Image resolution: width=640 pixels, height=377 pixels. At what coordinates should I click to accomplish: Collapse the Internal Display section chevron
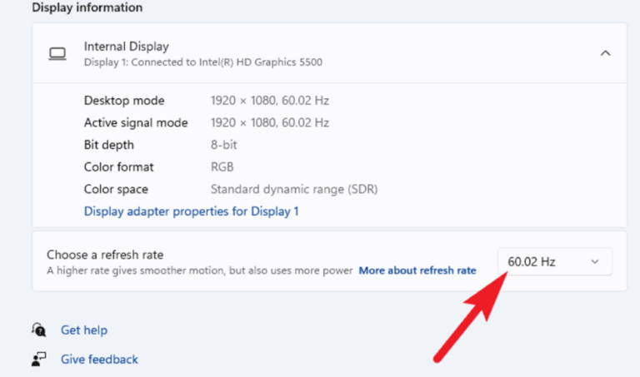(605, 53)
